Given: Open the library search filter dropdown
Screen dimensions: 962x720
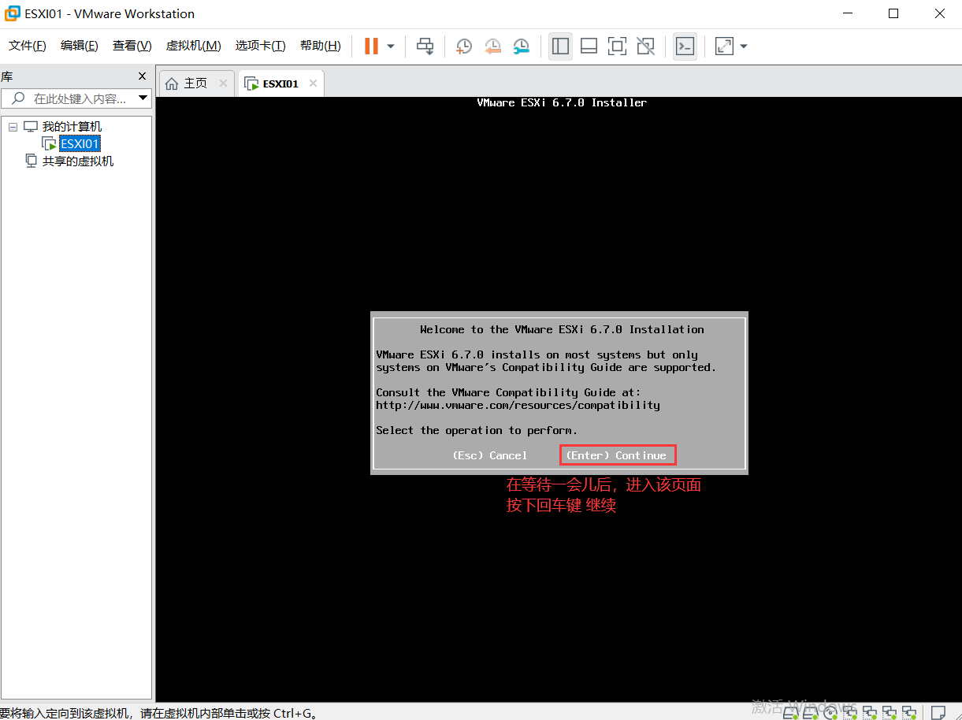Looking at the screenshot, I should [143, 98].
